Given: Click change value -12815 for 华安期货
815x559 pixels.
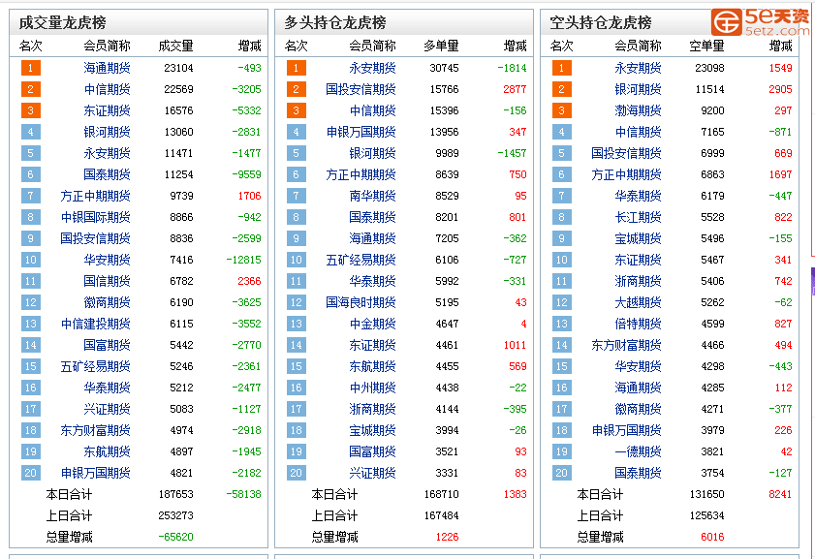Looking at the screenshot, I should [x=244, y=260].
